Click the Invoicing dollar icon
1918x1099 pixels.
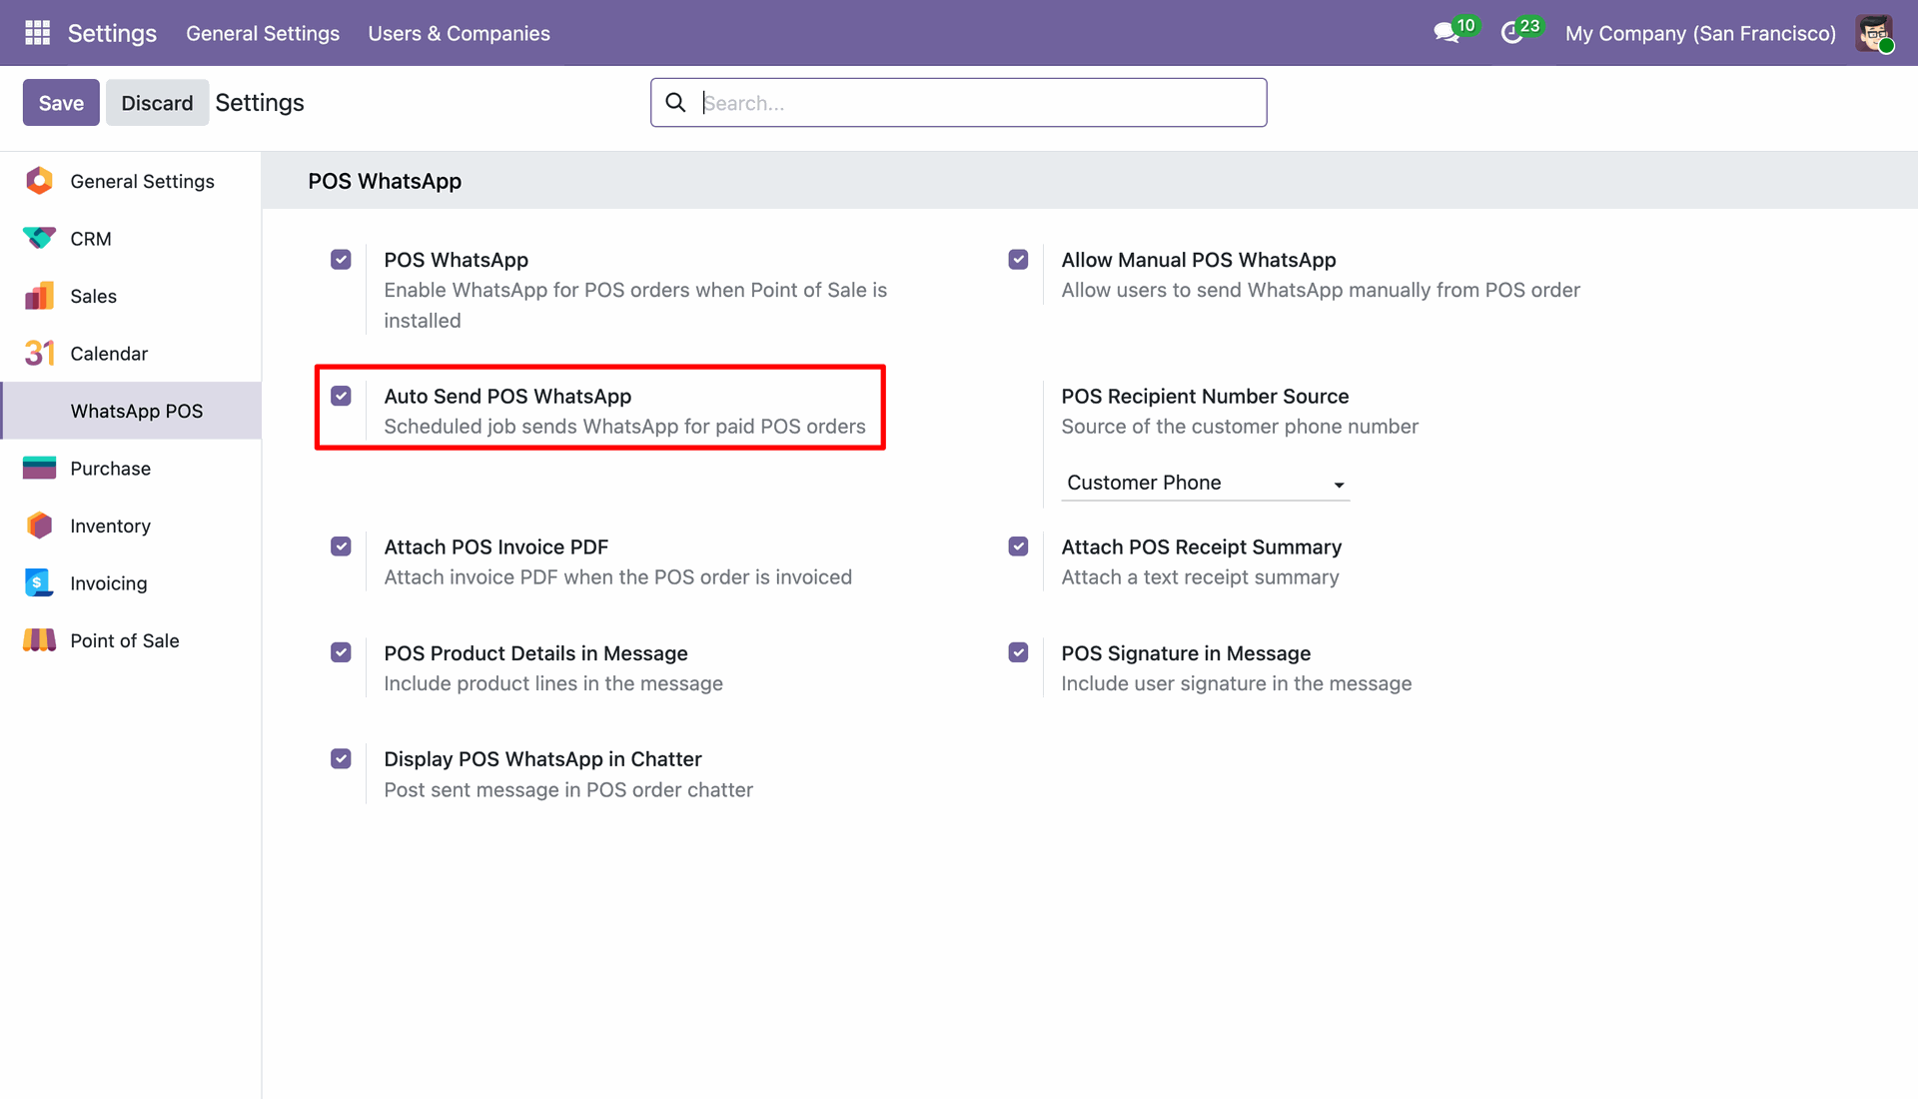(39, 583)
